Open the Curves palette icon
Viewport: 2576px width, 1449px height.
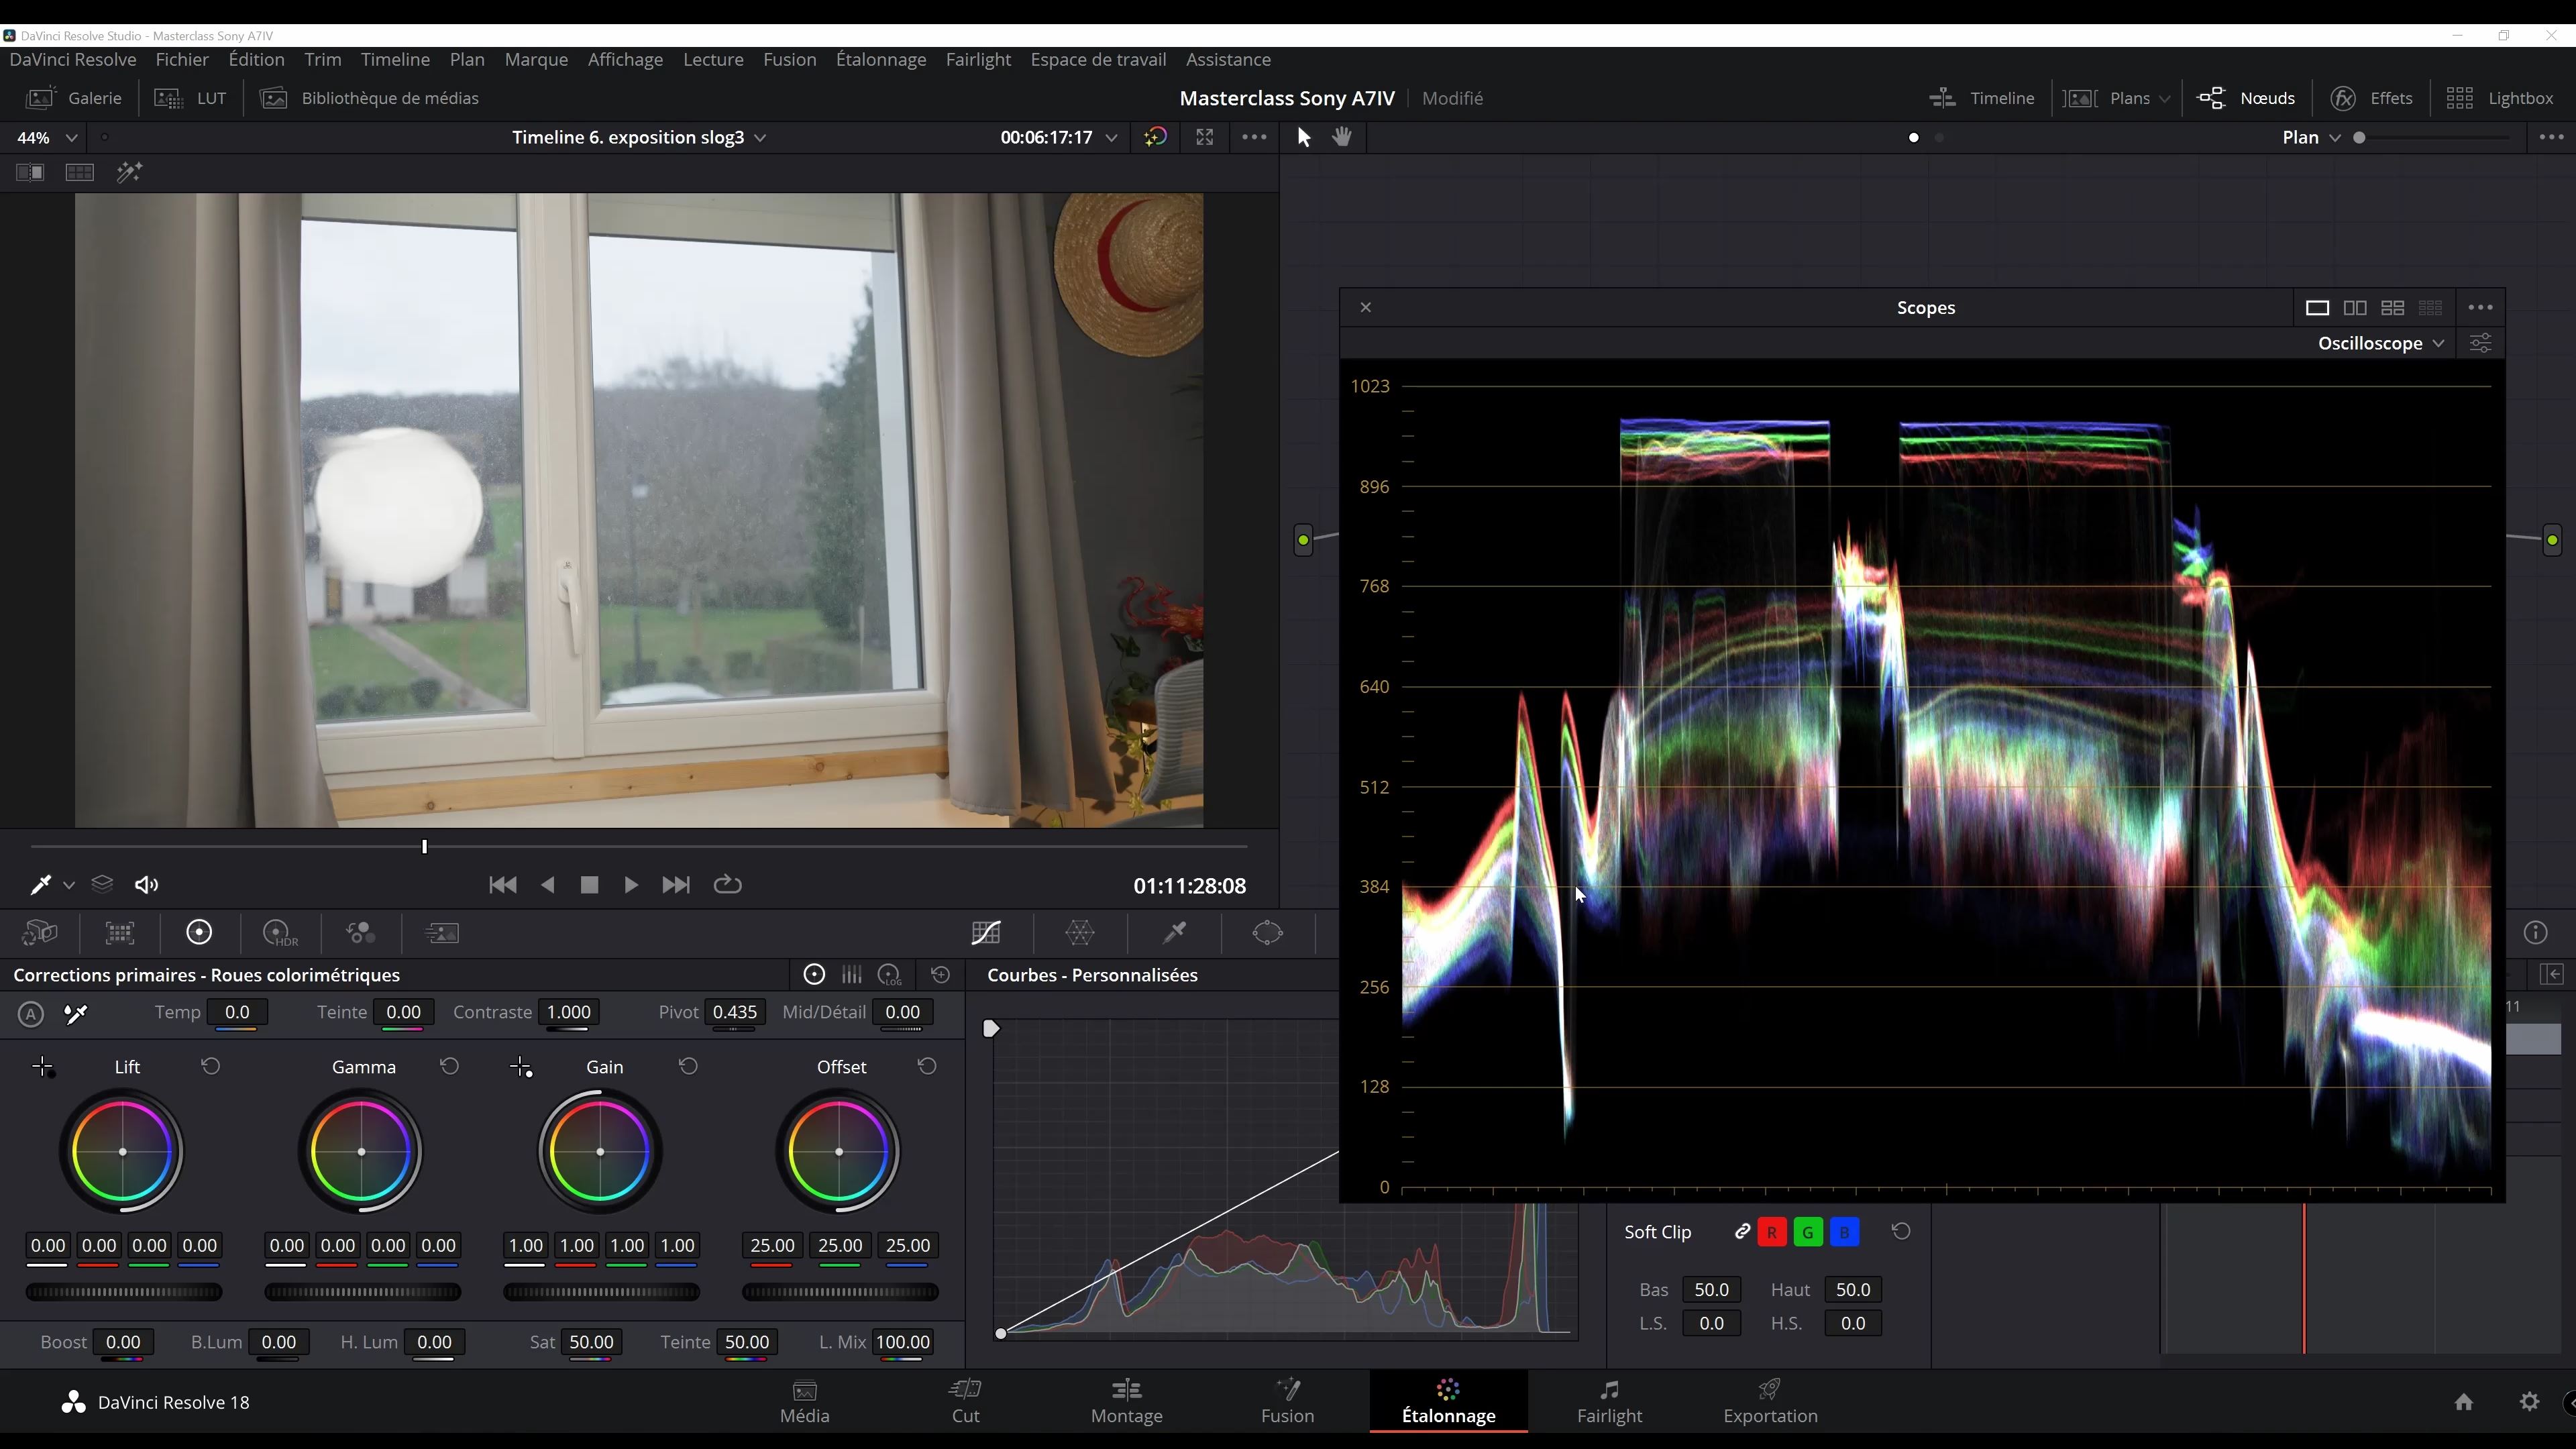click(986, 933)
